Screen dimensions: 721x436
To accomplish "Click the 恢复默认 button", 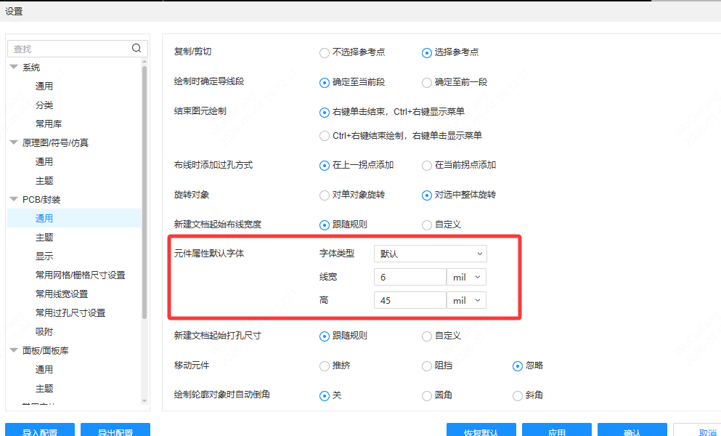I will click(481, 430).
